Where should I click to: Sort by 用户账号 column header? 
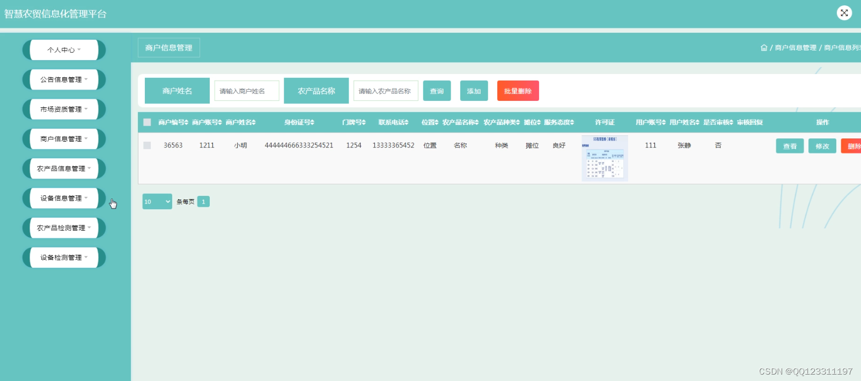click(x=651, y=122)
